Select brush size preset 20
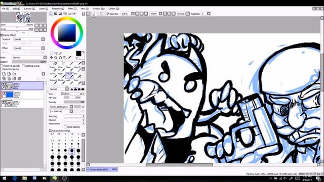 tap(78, 151)
